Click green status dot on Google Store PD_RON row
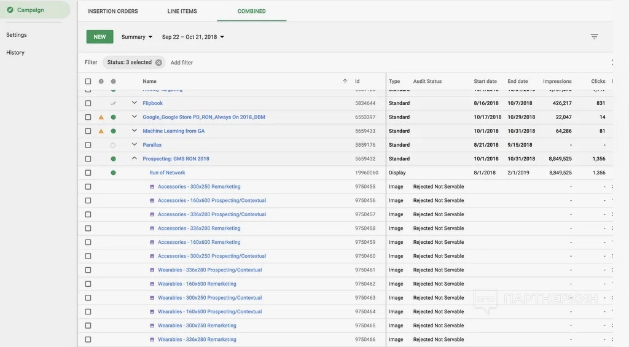 [x=114, y=117]
